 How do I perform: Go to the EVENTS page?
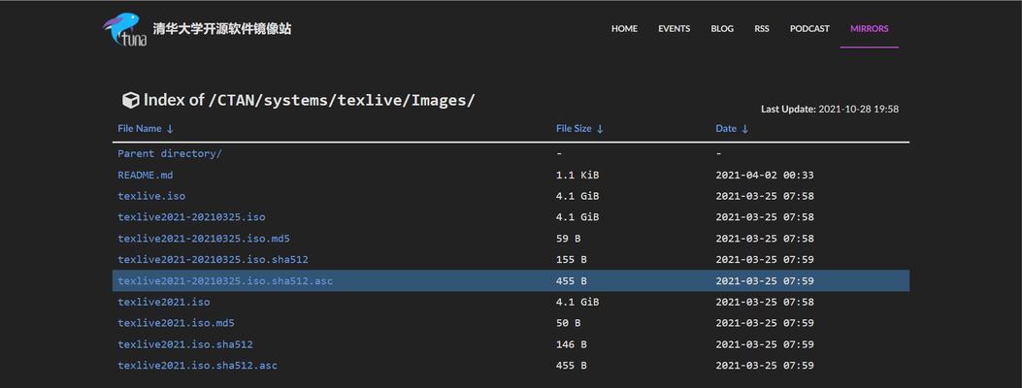[674, 29]
